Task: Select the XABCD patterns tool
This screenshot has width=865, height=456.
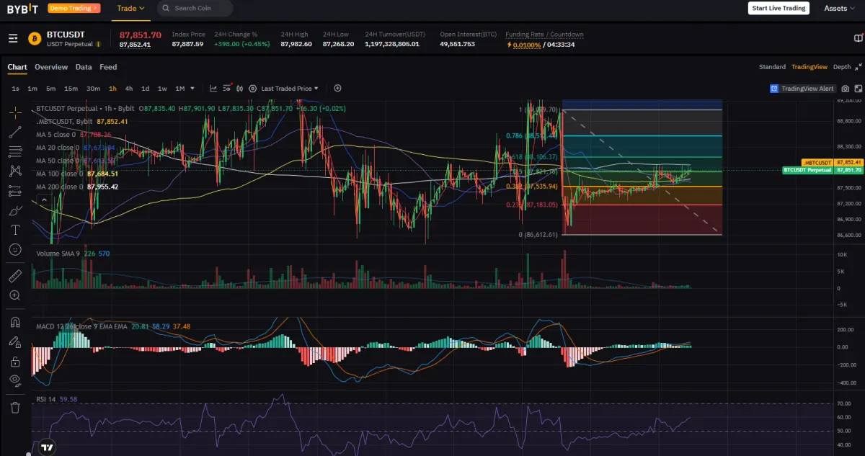Action: 15,171
